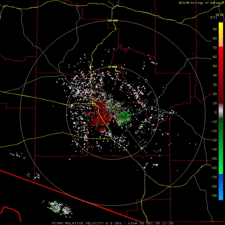Image resolution: width=225 pixels, height=225 pixels.
Task: Pick the blue band at bottom of velocity scale
Action: [x=221, y=187]
